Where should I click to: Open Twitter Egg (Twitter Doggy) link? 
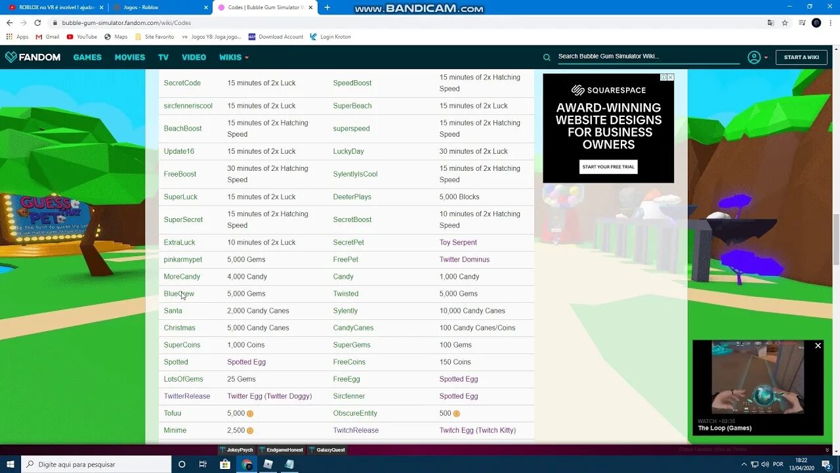(270, 396)
